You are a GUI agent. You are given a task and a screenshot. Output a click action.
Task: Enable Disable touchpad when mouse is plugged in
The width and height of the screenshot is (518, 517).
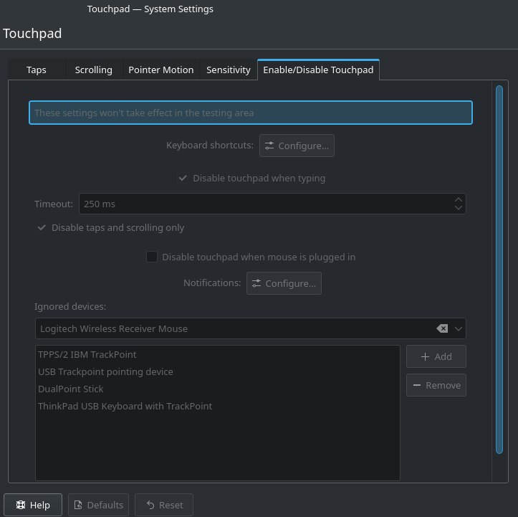(251, 257)
